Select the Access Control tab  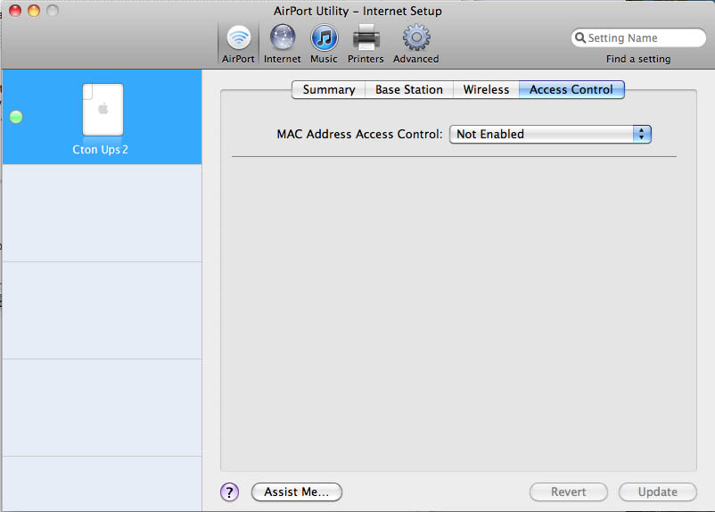coord(571,89)
